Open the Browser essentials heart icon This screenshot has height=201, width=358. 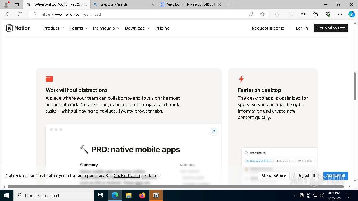coord(328,14)
